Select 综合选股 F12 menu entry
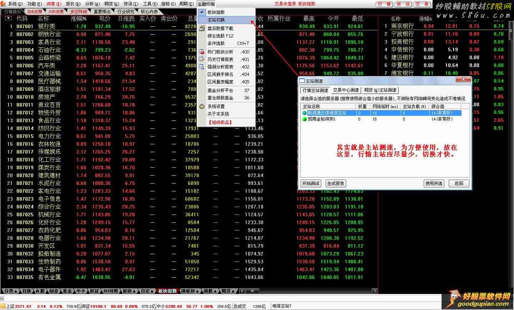 [x=226, y=36]
